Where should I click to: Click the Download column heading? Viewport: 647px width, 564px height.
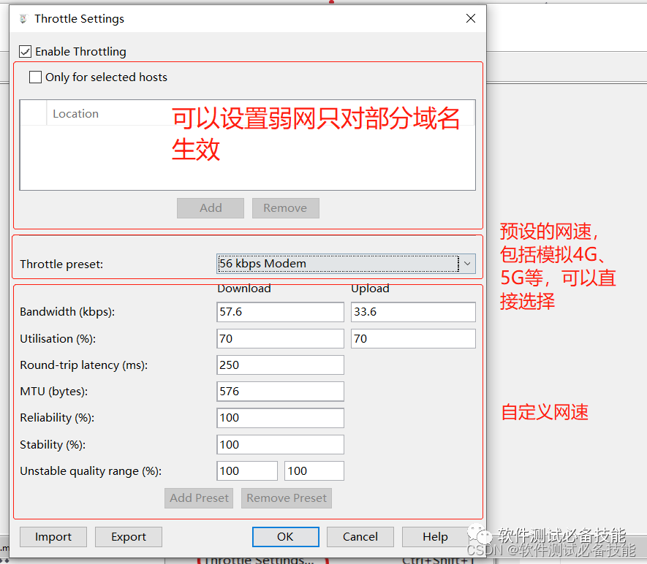click(244, 288)
